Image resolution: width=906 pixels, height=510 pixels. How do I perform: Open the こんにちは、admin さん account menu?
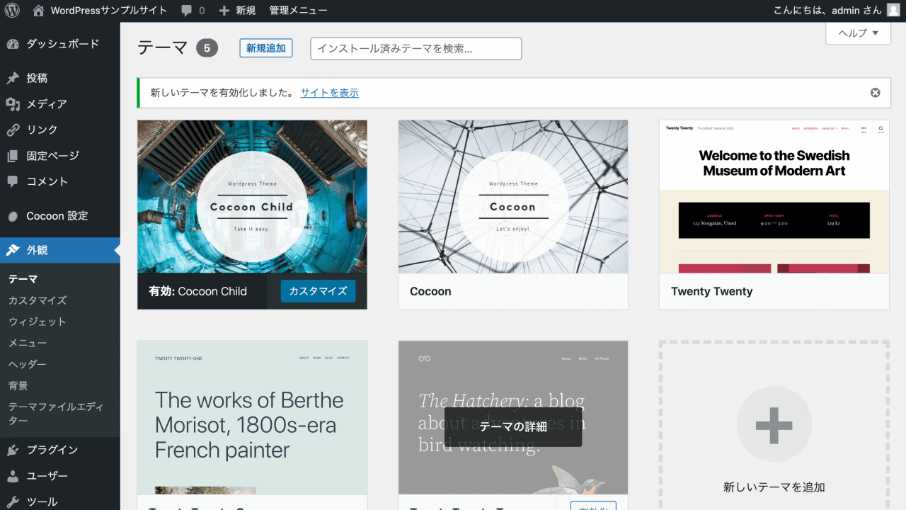(827, 11)
